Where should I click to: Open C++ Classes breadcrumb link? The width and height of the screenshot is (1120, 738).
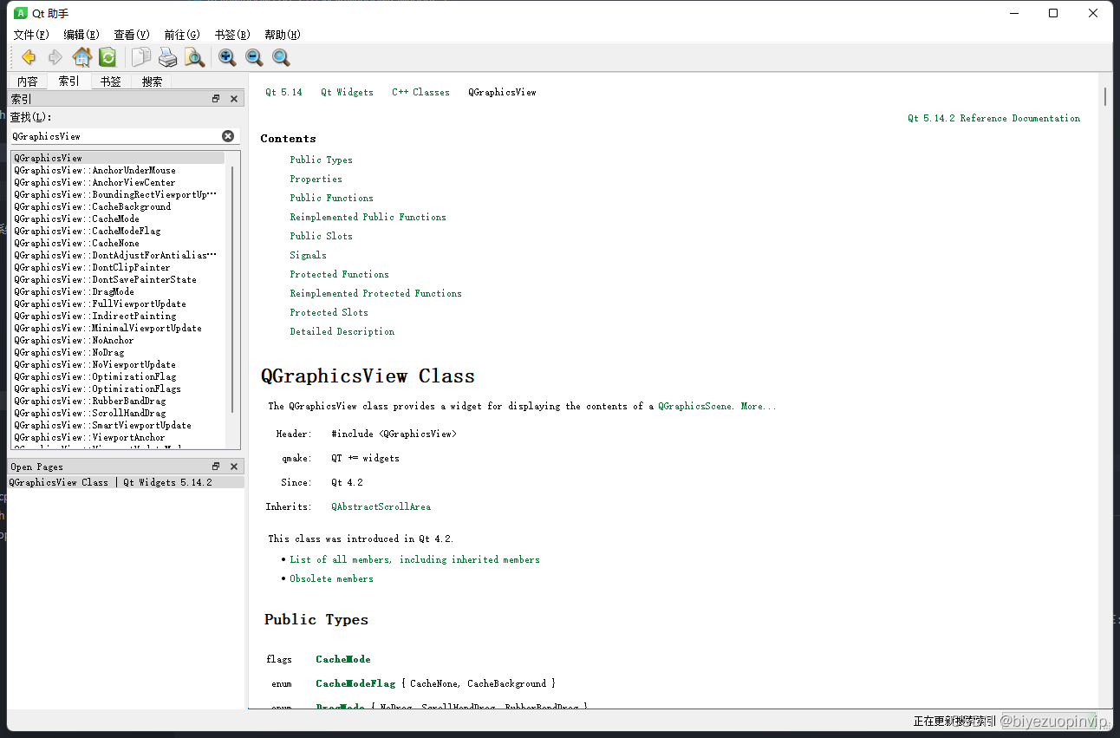[420, 92]
